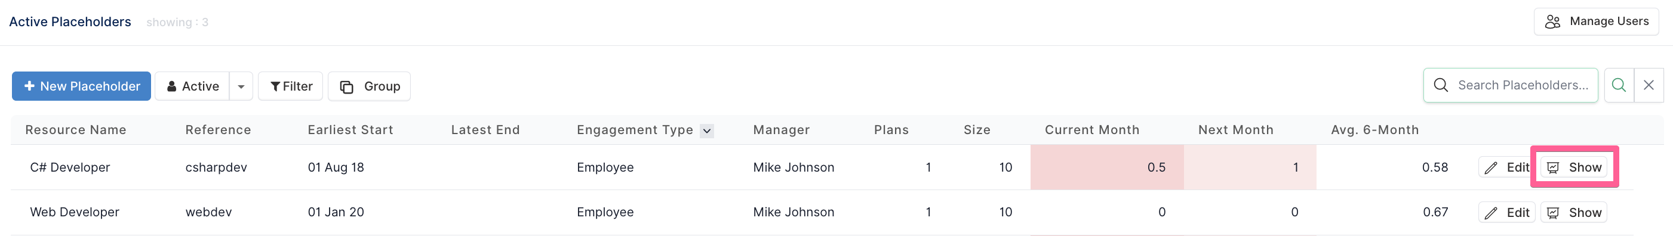Viewport: 1673px width, 236px height.
Task: Clear search with the X icon
Action: click(1649, 85)
